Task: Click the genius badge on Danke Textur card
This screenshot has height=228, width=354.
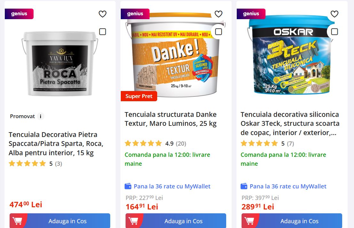Action: pyautogui.click(x=135, y=14)
